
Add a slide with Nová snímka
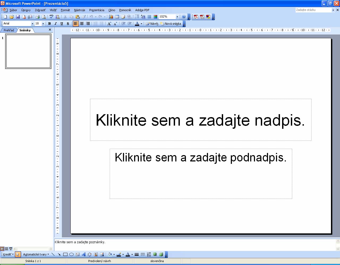click(171, 24)
